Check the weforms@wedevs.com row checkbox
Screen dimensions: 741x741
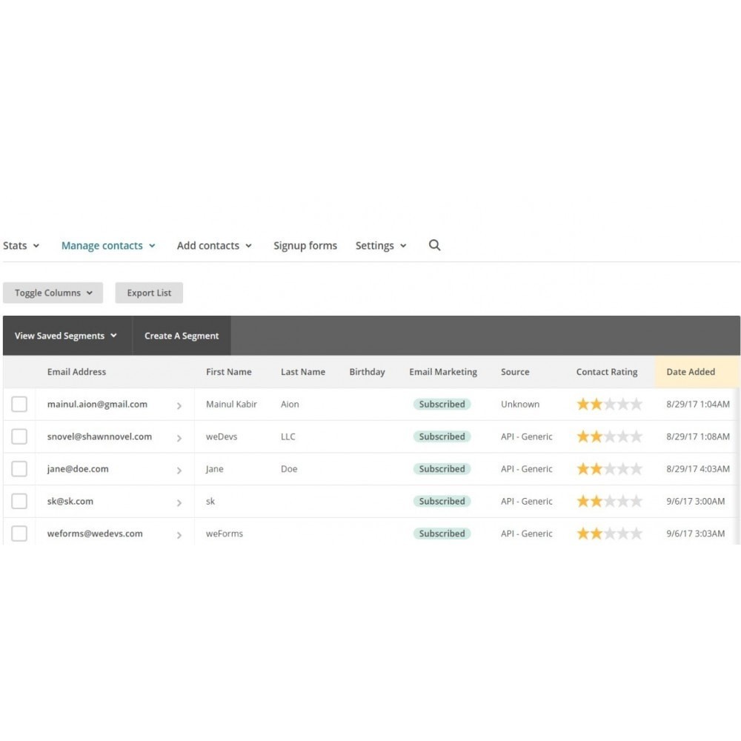pyautogui.click(x=19, y=534)
